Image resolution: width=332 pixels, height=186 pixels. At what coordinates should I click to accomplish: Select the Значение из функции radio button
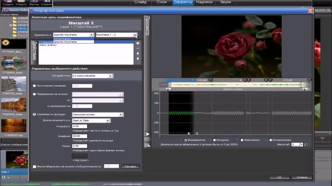click(x=34, y=114)
